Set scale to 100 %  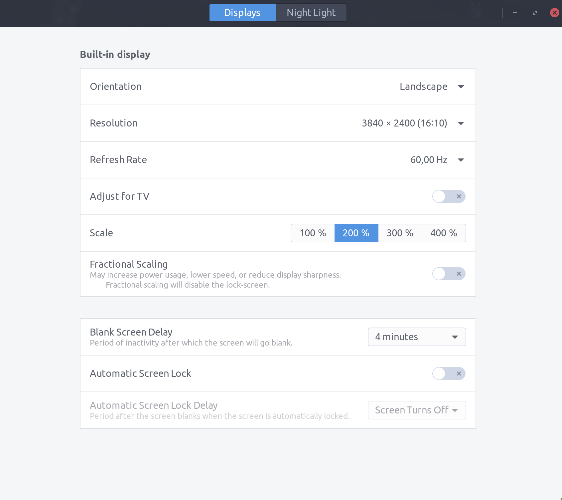[x=313, y=233]
